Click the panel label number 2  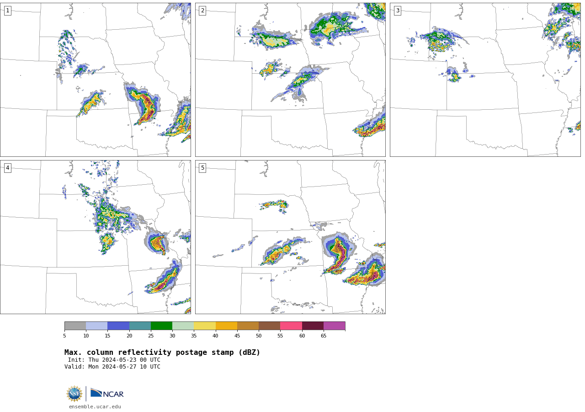pyautogui.click(x=202, y=11)
